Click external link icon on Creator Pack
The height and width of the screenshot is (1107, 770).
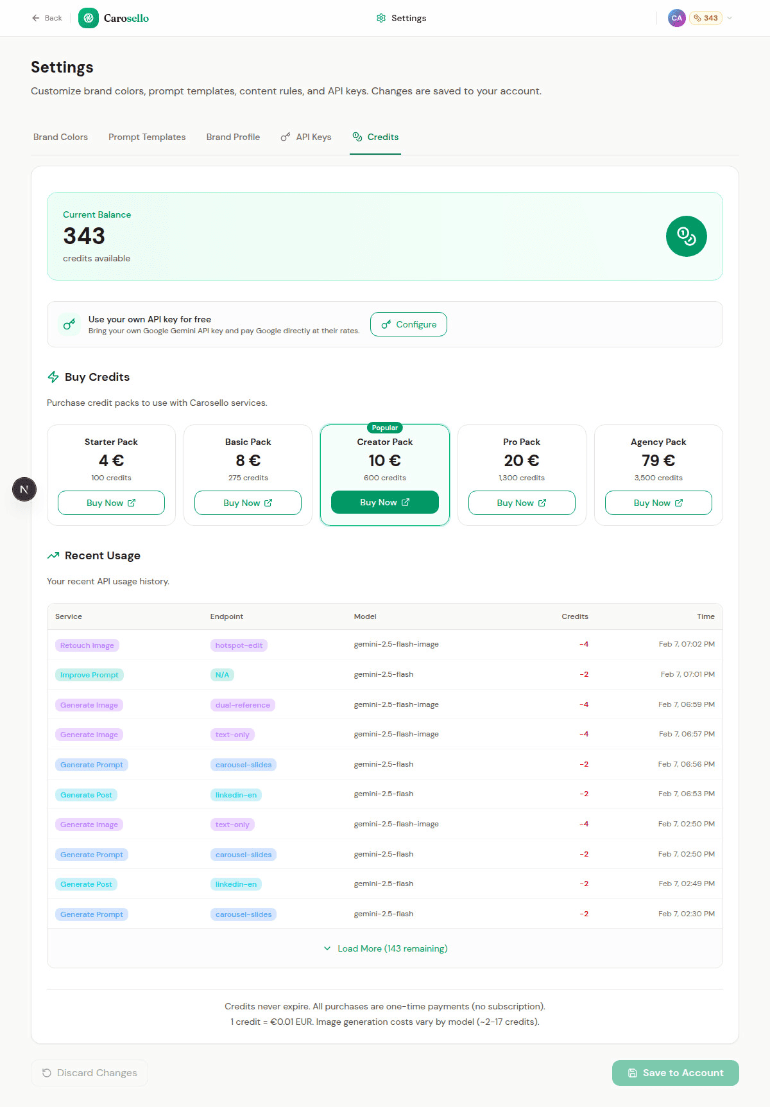[x=406, y=502]
